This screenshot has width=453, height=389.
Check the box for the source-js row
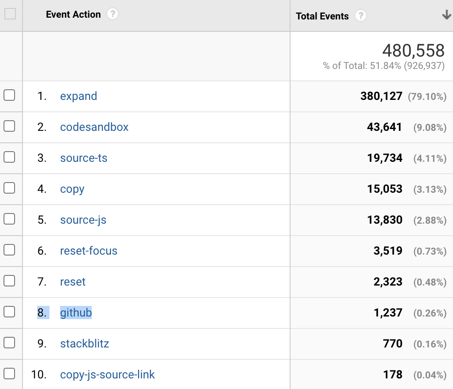(9, 219)
